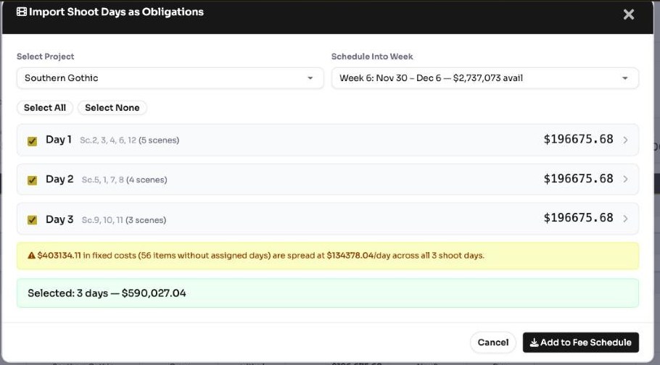The image size is (660, 365).
Task: Expand Day 2 row chevron arrow
Action: (625, 179)
